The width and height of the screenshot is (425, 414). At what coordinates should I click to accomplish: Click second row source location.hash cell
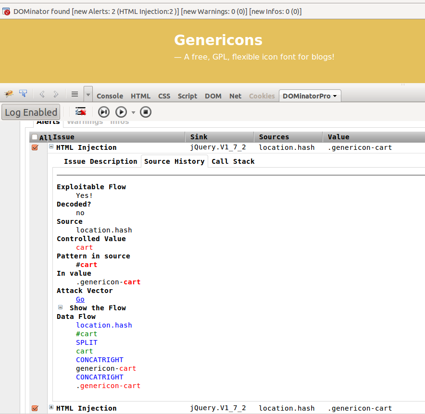click(x=287, y=408)
